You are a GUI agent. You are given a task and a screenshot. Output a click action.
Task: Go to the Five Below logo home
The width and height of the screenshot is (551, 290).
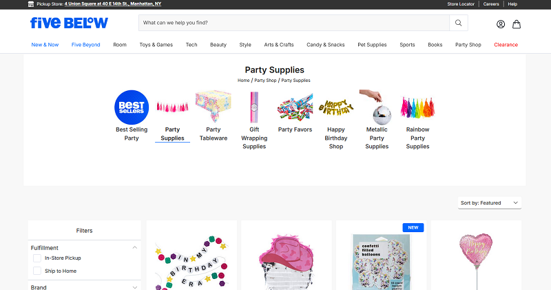pos(70,23)
